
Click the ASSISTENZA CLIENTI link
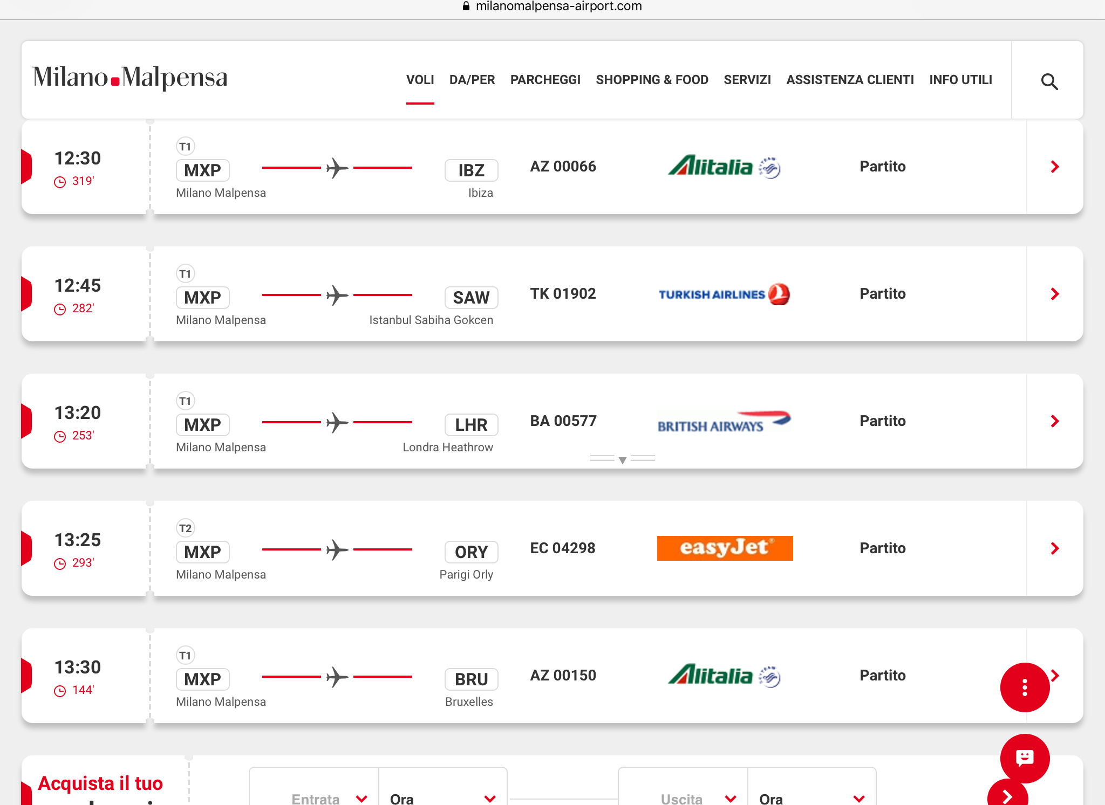tap(850, 80)
